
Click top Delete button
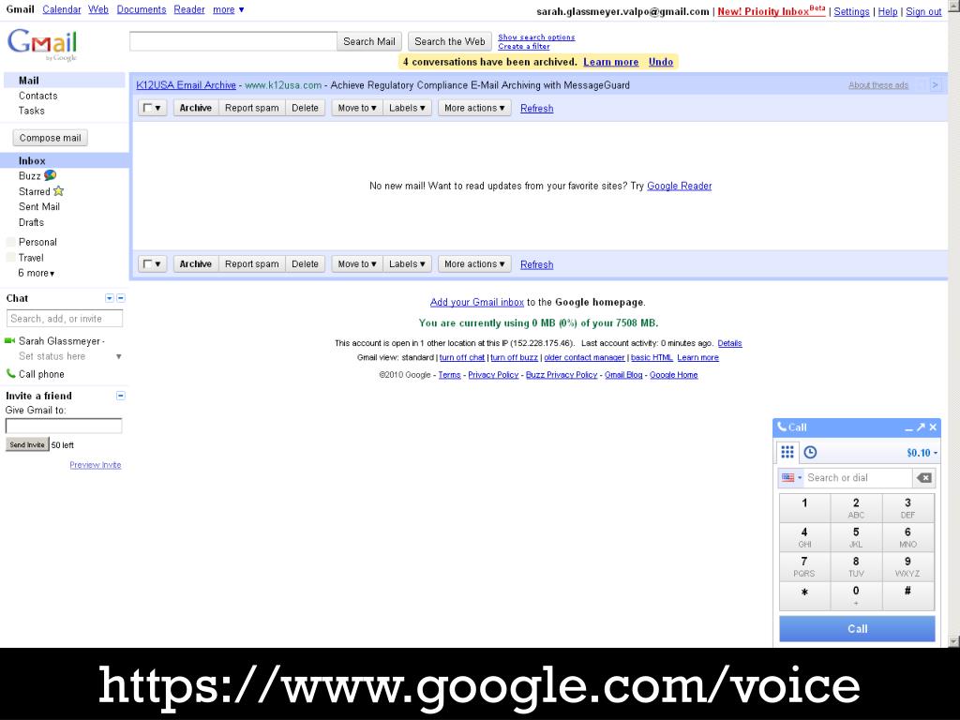tap(305, 108)
